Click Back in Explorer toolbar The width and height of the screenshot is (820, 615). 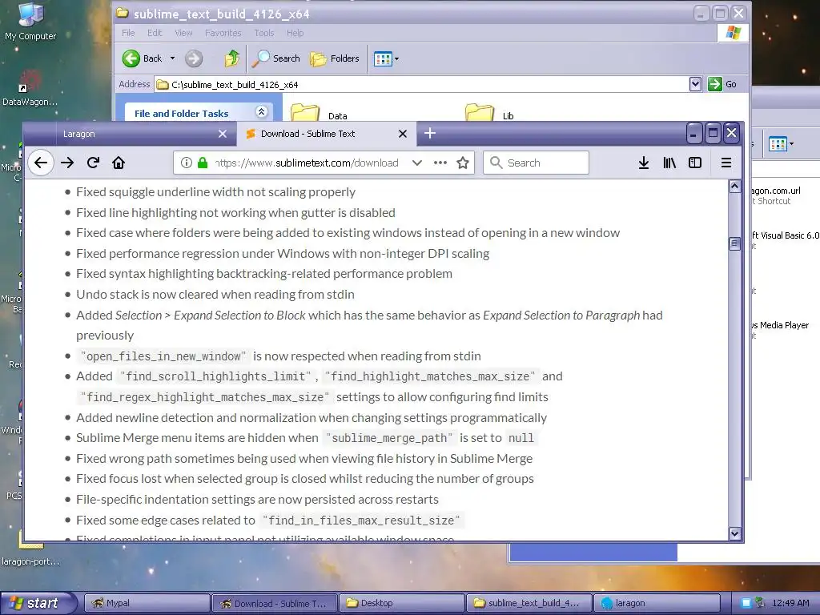(143, 58)
